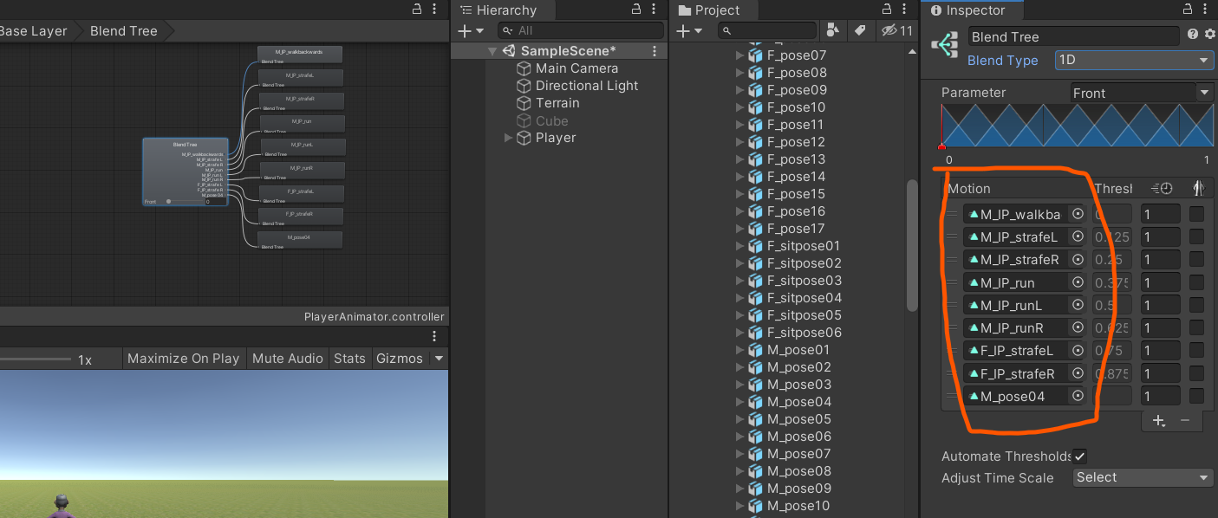Expand the Player object
The height and width of the screenshot is (518, 1218).
509,138
